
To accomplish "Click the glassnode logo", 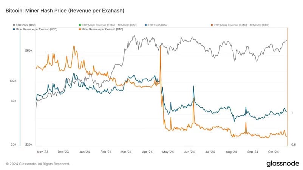I will tap(283, 164).
